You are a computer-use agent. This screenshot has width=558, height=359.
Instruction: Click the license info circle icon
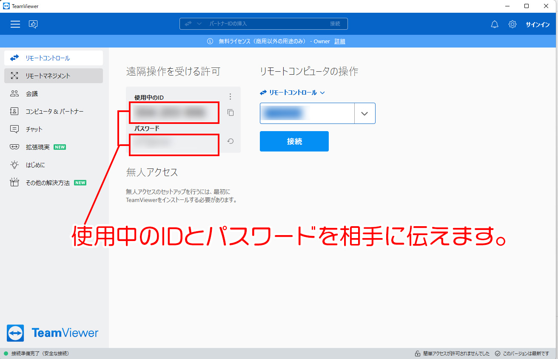pos(210,41)
